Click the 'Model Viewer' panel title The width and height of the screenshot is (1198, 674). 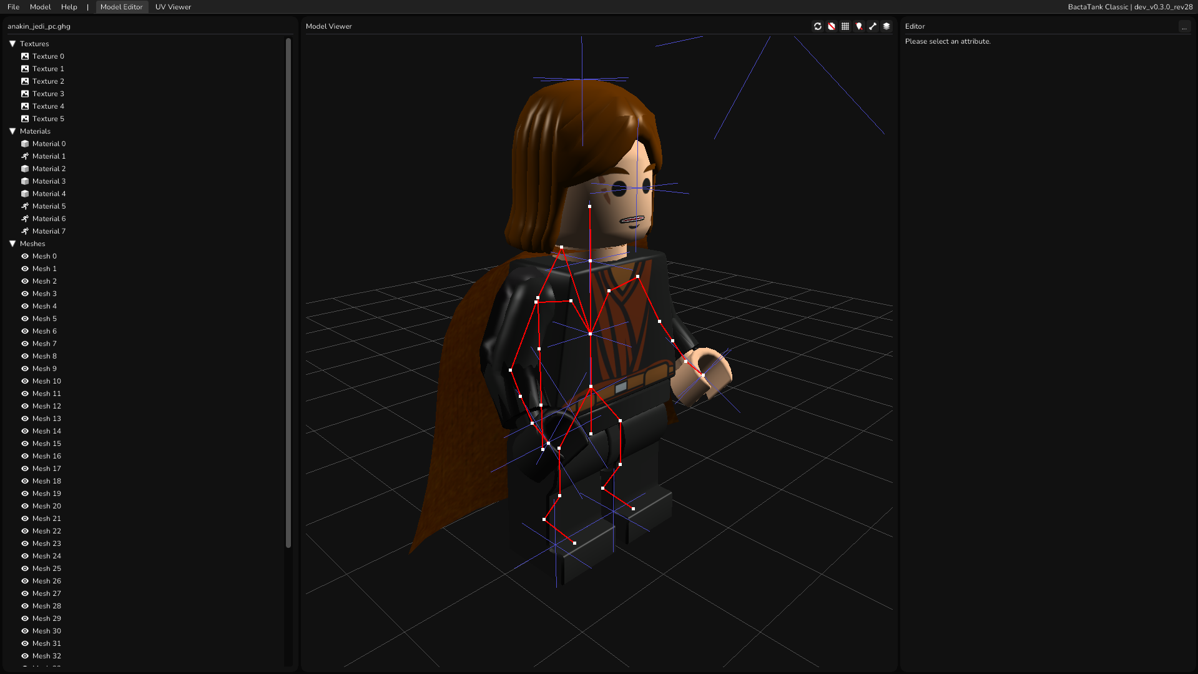click(x=329, y=26)
